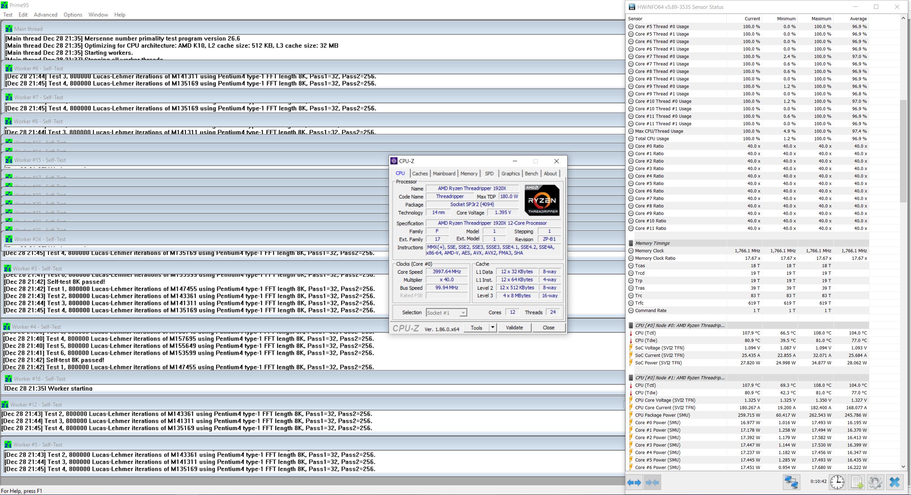Start logging with the HWiNFO sheet-plus icon

tap(857, 483)
